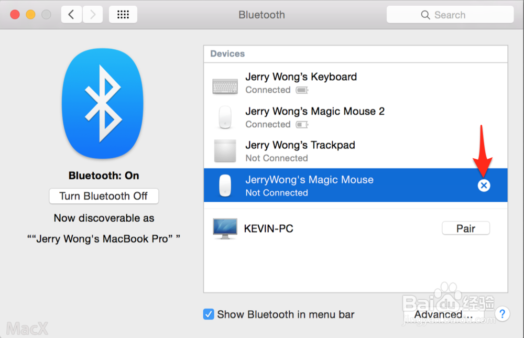Select Jerry Wong's Trackpad device
Viewport: 524px width, 338px height.
(x=356, y=151)
